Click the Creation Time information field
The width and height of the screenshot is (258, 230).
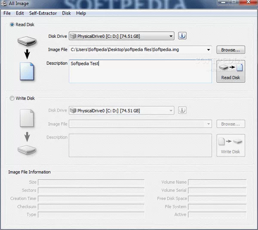pos(91,199)
